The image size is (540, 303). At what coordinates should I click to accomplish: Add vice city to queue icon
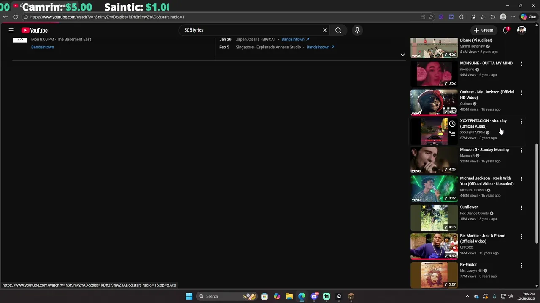(452, 133)
